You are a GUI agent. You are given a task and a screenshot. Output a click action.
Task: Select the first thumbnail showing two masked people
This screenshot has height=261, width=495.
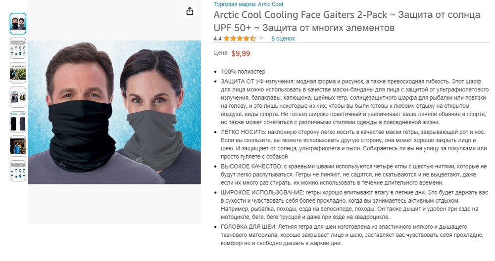pyautogui.click(x=18, y=23)
